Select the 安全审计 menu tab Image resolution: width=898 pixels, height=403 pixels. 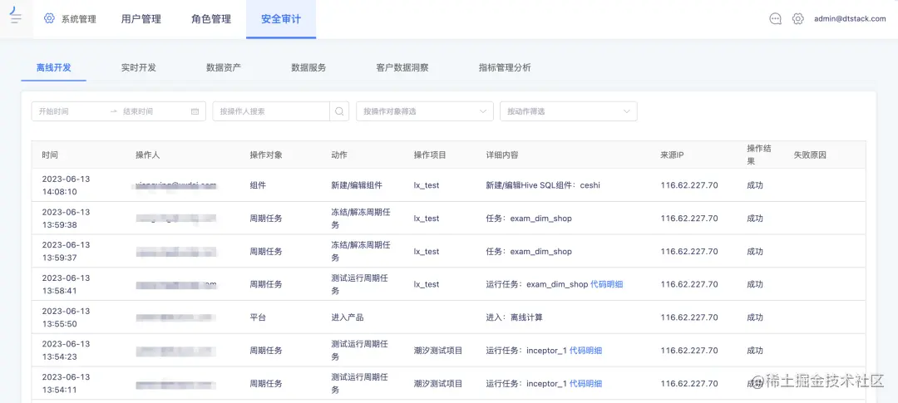[281, 19]
